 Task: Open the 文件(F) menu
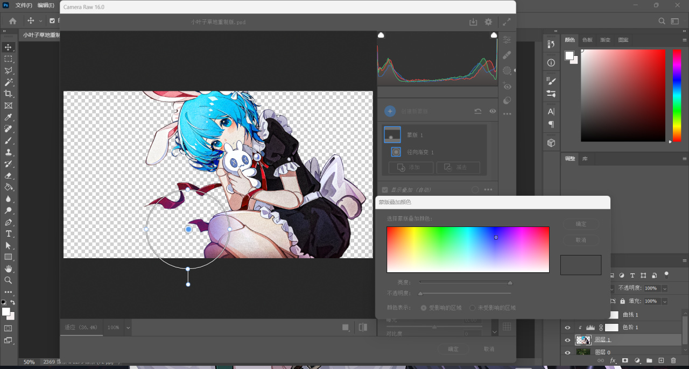[x=24, y=5]
